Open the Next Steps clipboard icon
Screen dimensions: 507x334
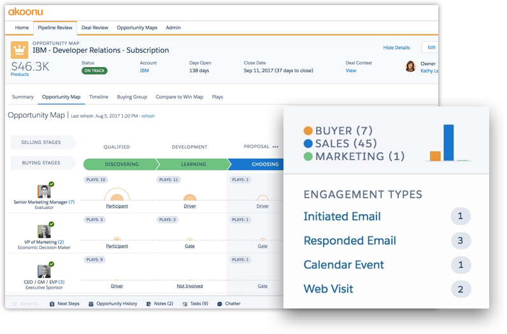point(52,304)
